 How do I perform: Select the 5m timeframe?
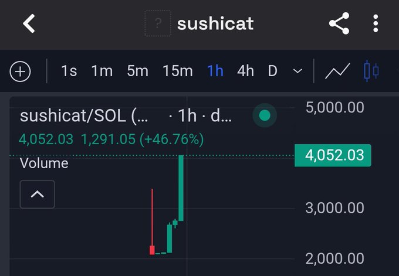(137, 71)
